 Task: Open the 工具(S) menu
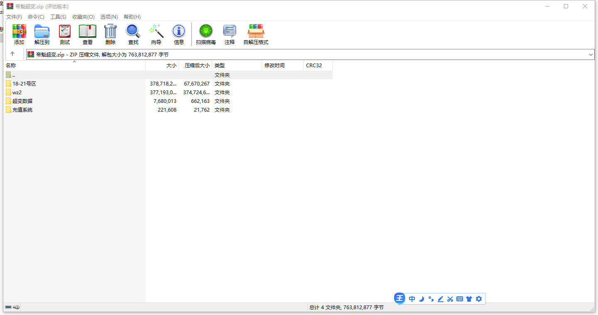pyautogui.click(x=58, y=17)
